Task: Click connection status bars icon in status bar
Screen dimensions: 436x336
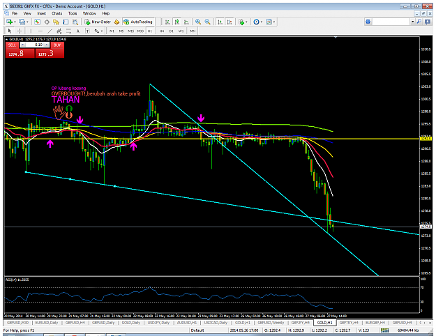Action: point(384,330)
